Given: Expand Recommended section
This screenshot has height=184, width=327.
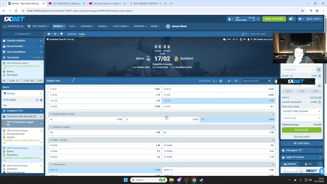Looking at the screenshot, I should pos(41,46).
